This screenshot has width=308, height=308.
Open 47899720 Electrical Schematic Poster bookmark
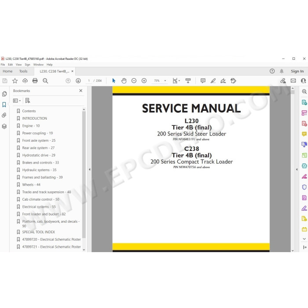[51, 239]
